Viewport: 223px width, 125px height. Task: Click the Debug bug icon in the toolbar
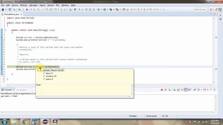point(98,9)
